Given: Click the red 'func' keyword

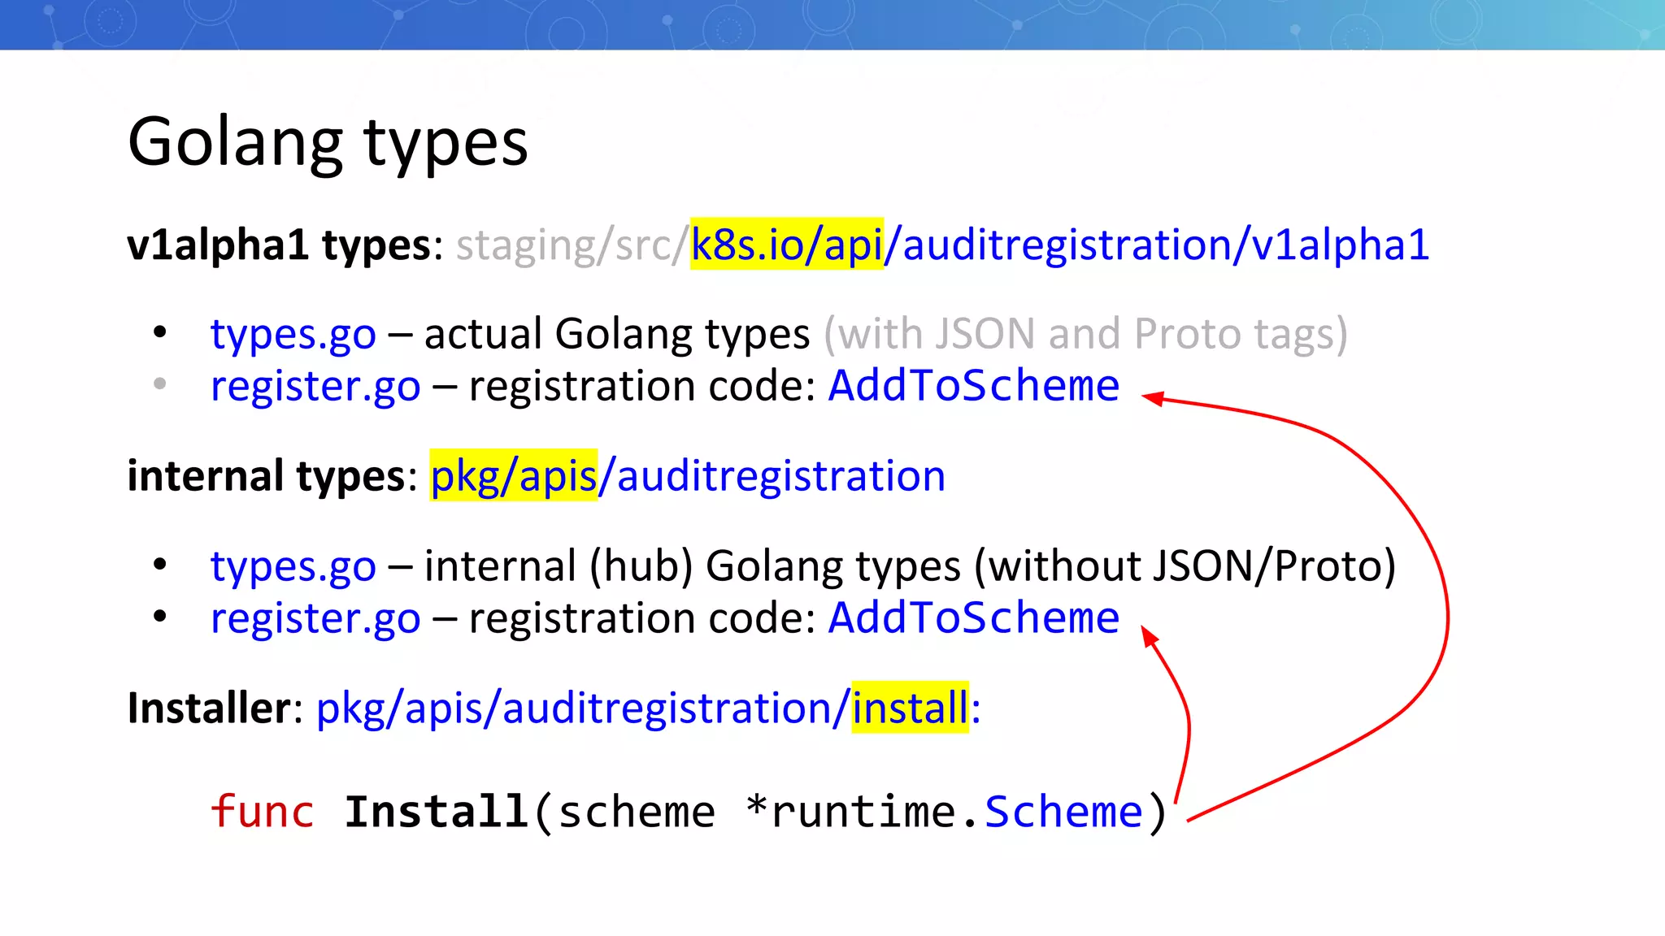Looking at the screenshot, I should (262, 812).
